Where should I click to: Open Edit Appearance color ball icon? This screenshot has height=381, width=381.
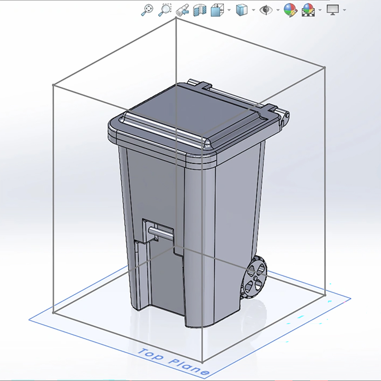pos(290,10)
